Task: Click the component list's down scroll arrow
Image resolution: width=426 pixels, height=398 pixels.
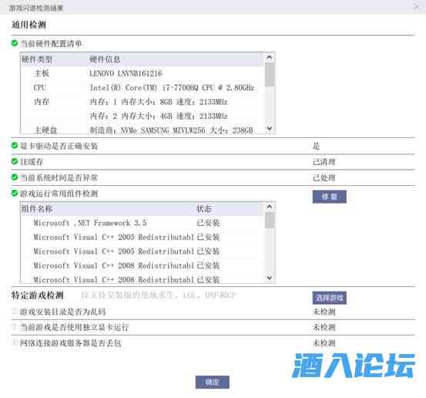Action: click(x=270, y=278)
